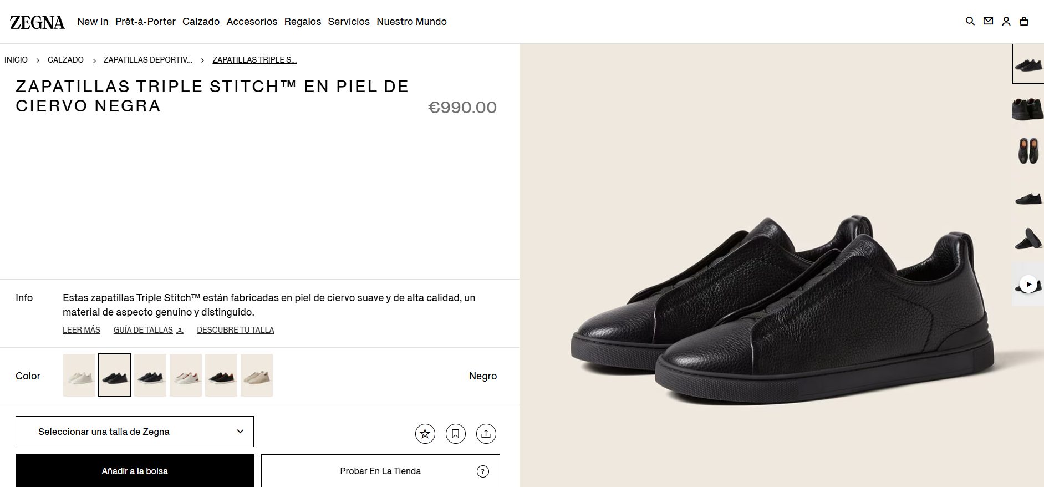Open the Zegna size selection dropdown
Screen dimensions: 1044x487
click(x=135, y=432)
